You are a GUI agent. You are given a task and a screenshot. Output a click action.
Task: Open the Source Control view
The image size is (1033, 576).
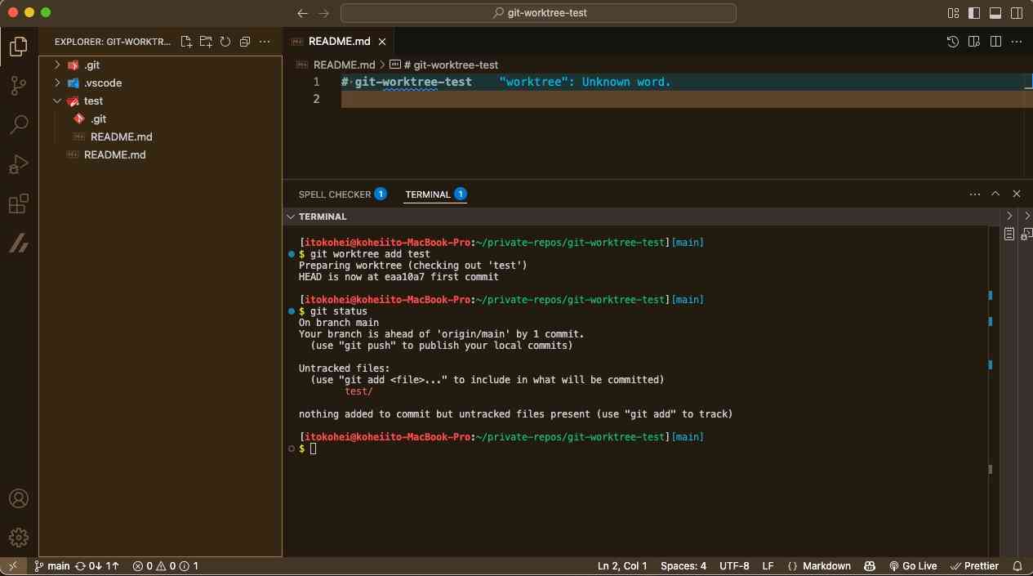click(18, 86)
